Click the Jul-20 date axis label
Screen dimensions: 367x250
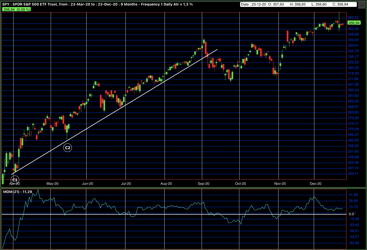(x=126, y=184)
